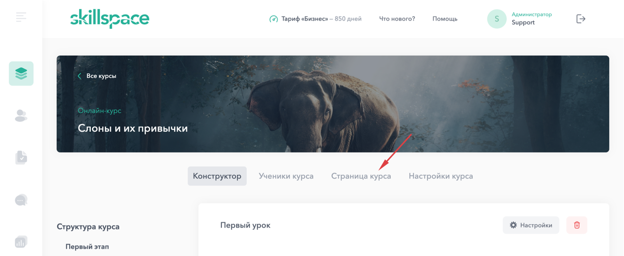Open the hamburger menu in sidebar
The width and height of the screenshot is (624, 256).
pyautogui.click(x=21, y=17)
